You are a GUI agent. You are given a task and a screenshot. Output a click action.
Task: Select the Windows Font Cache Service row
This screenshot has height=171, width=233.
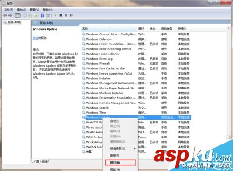(136, 68)
